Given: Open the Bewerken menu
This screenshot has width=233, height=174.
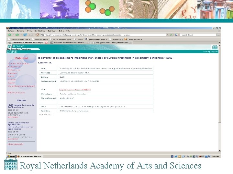Looking at the screenshot, I should tap(20, 31).
